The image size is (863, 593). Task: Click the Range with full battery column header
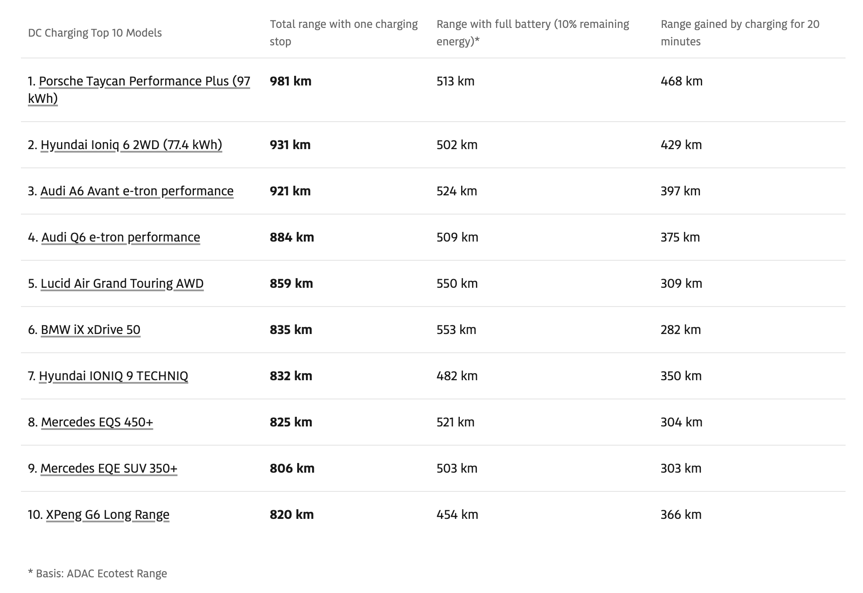coord(533,33)
